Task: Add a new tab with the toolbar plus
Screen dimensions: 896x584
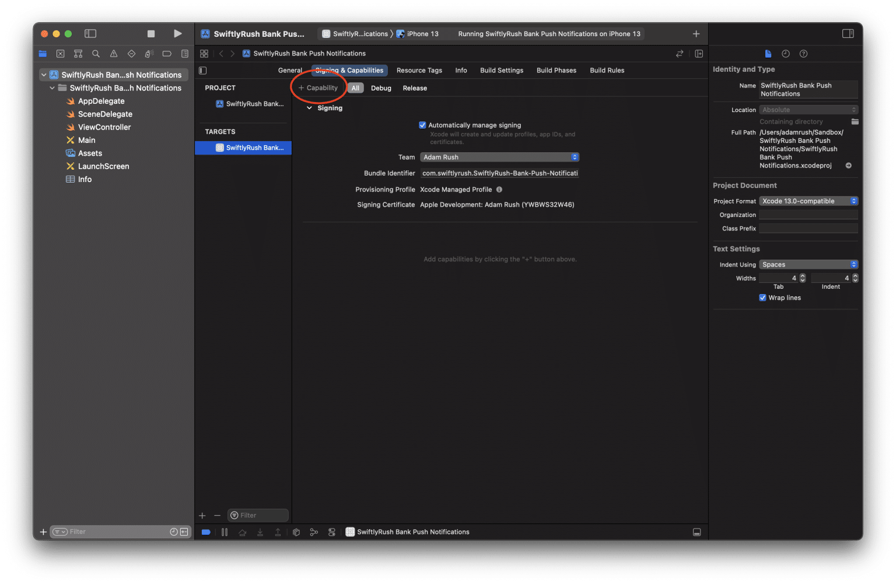Action: [x=696, y=34]
